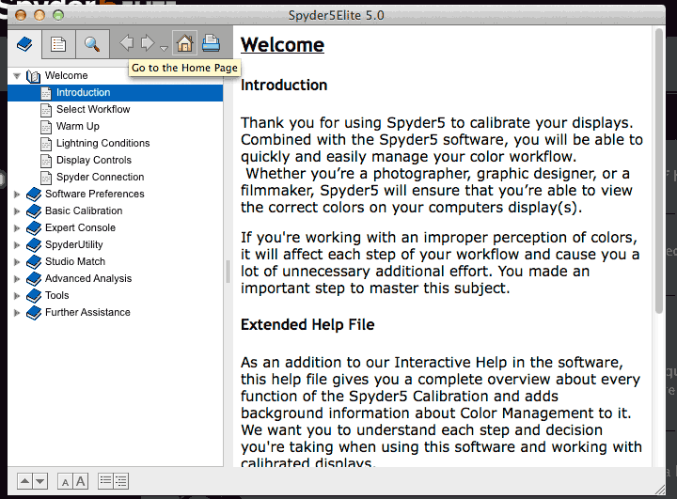677x499 pixels.
Task: Collapse the Welcome tree node
Action: click(x=17, y=76)
